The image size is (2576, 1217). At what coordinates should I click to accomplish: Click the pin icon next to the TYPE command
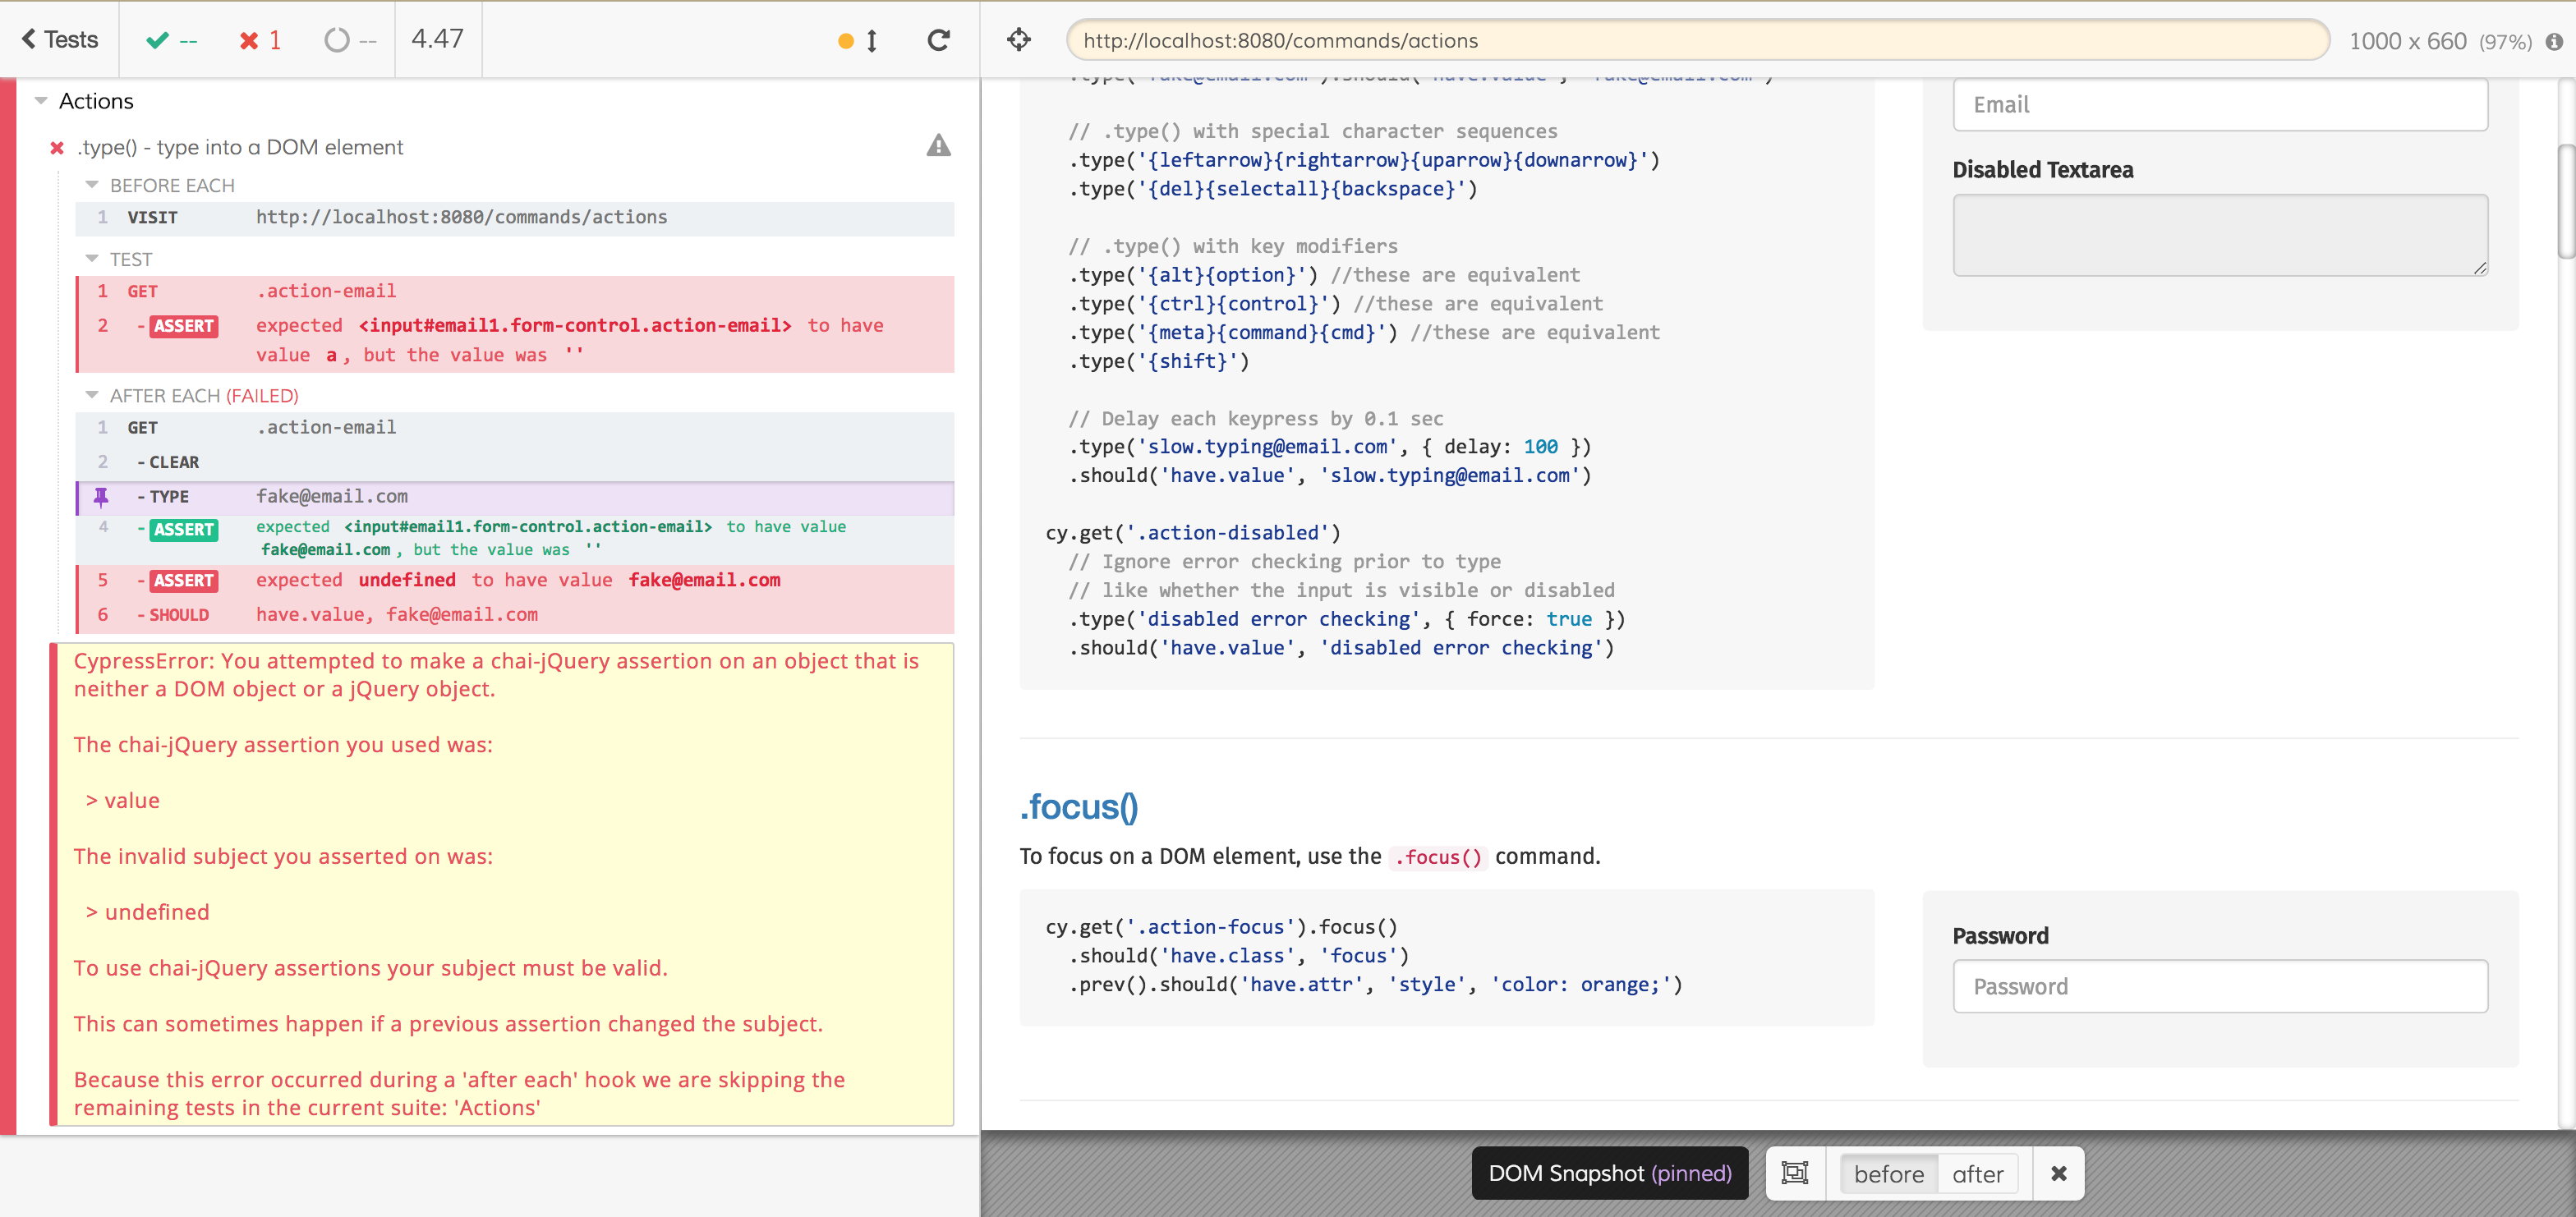100,496
